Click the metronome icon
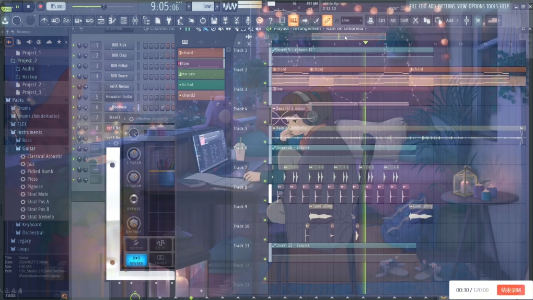This screenshot has width=533, height=300. pos(44,20)
